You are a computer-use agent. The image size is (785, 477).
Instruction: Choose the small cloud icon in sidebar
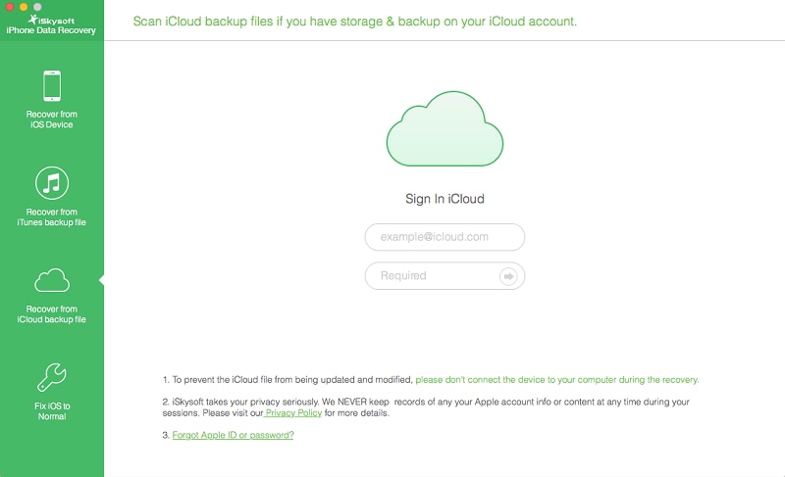(52, 280)
